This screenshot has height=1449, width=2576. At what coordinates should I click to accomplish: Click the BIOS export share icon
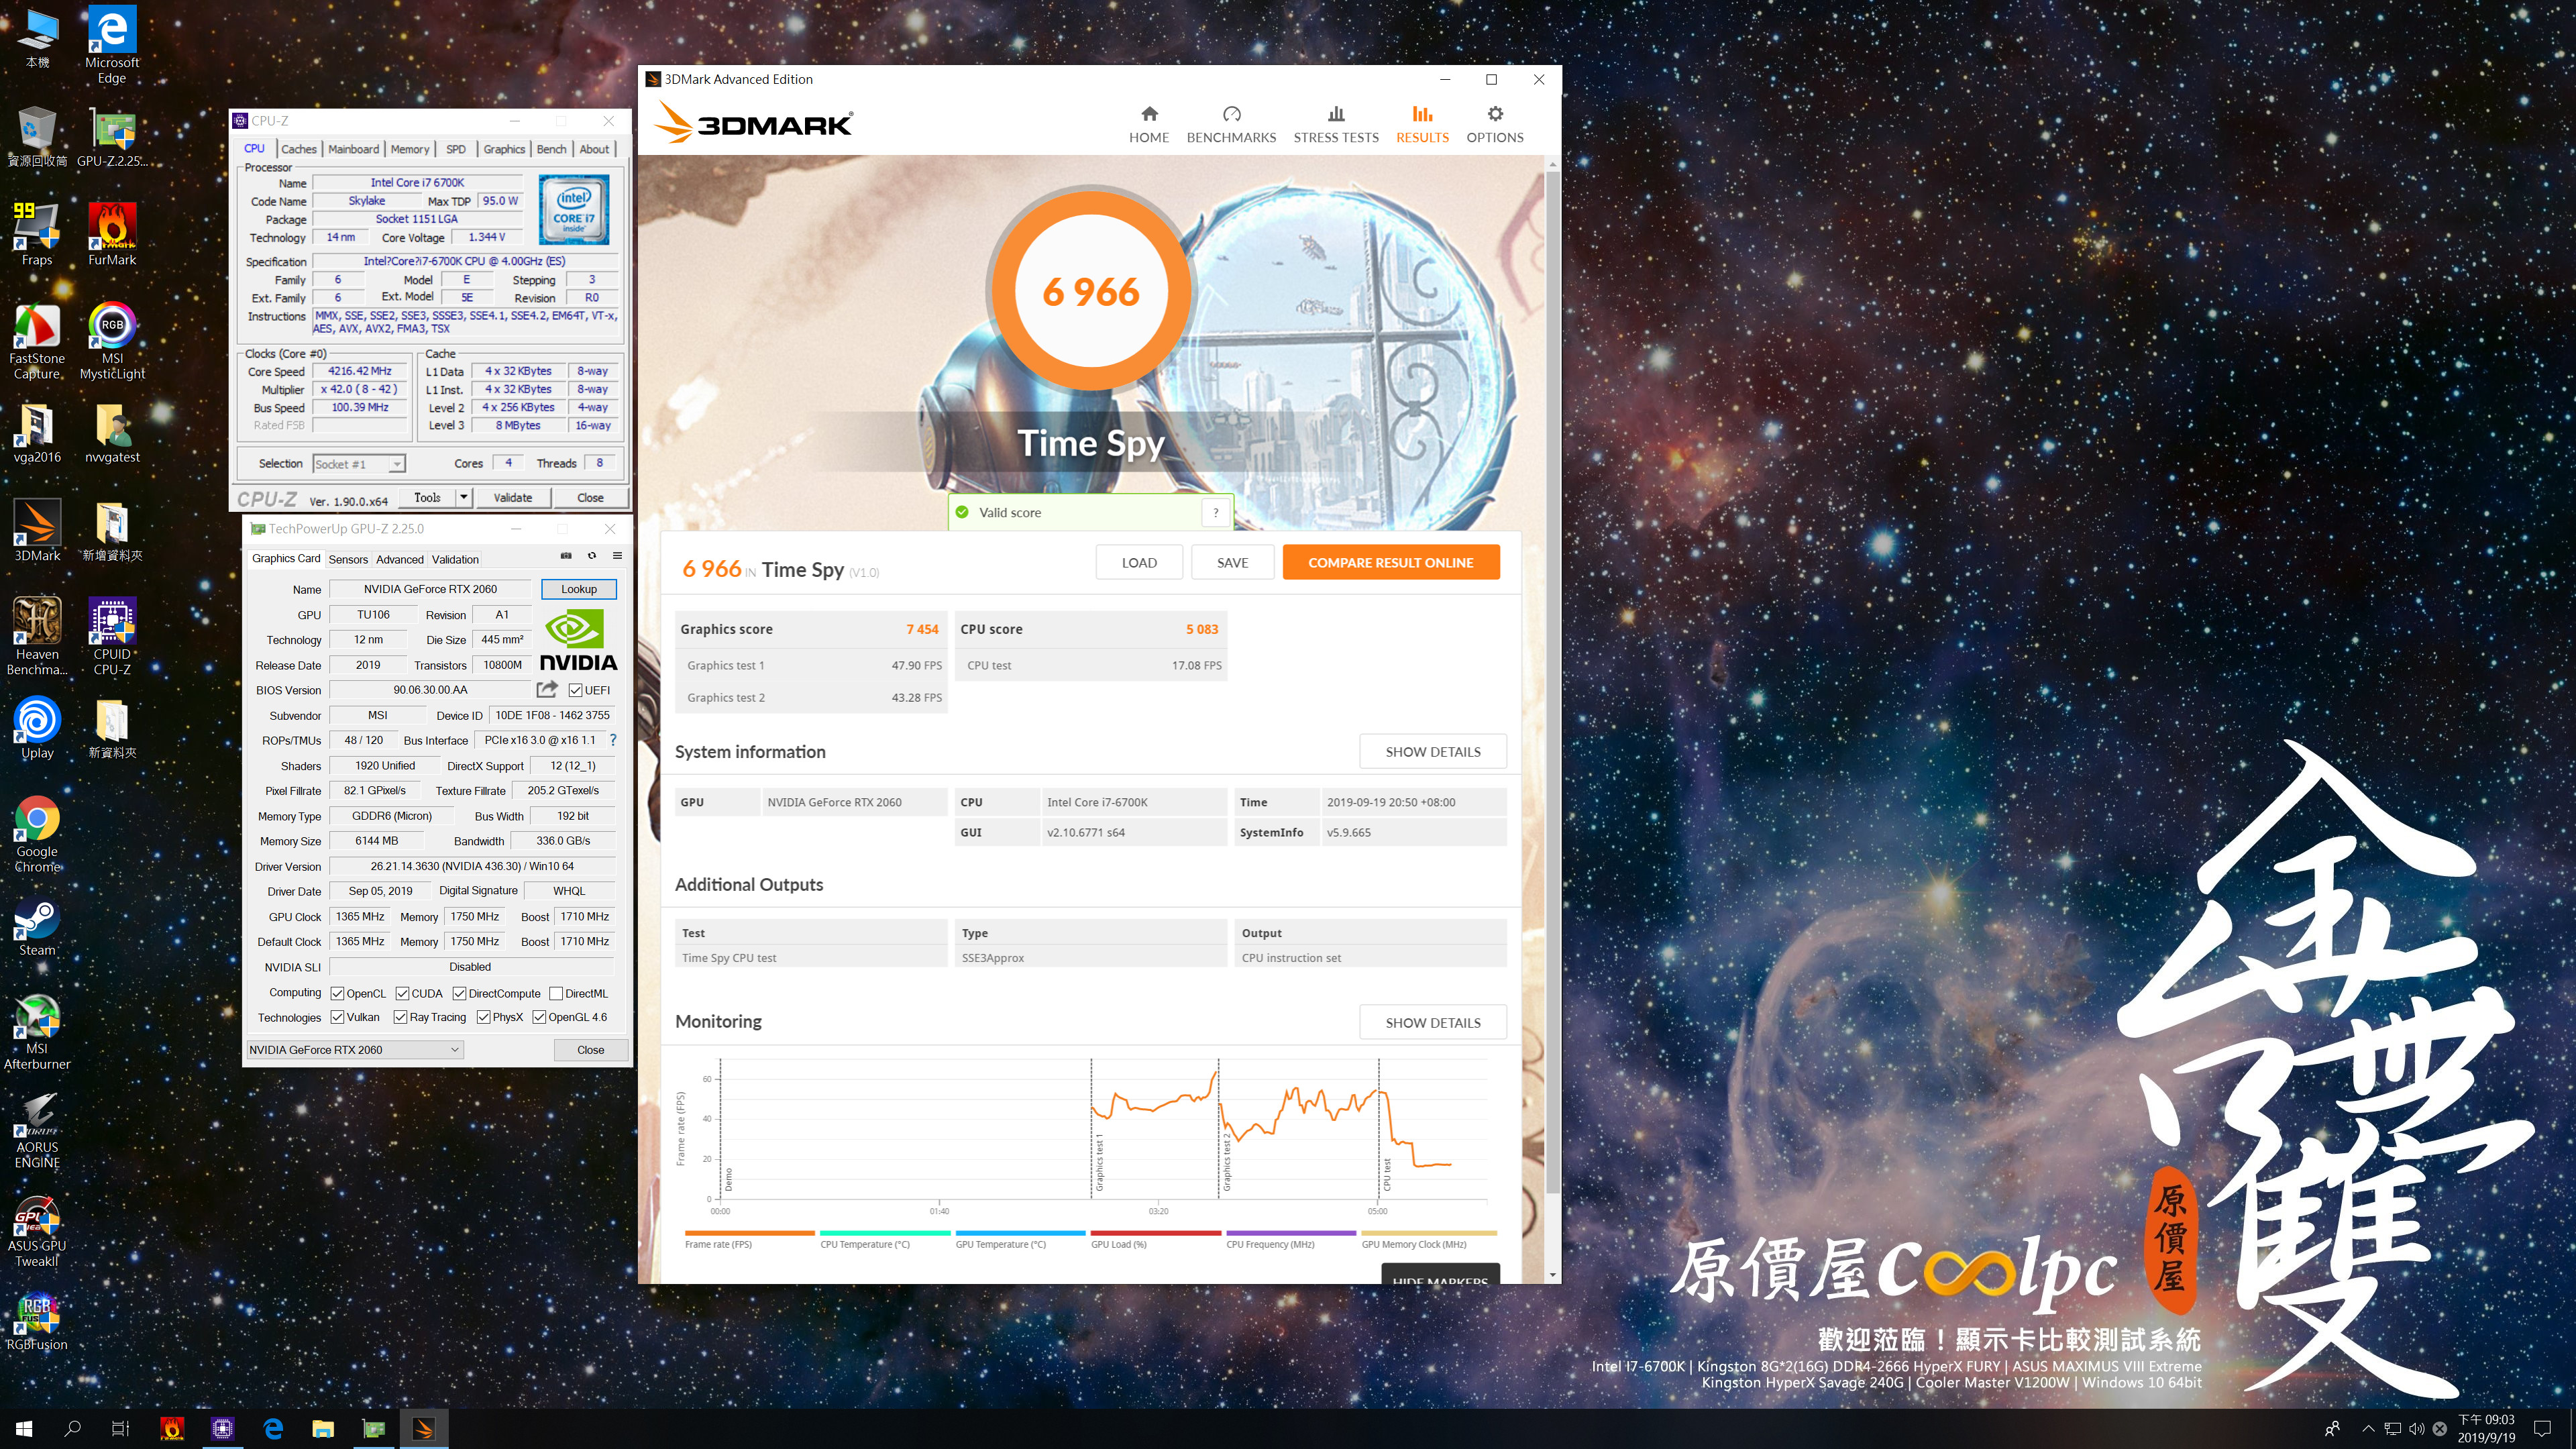coord(547,689)
